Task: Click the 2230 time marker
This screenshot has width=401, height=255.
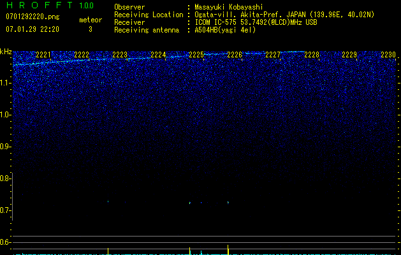Action: [x=388, y=55]
